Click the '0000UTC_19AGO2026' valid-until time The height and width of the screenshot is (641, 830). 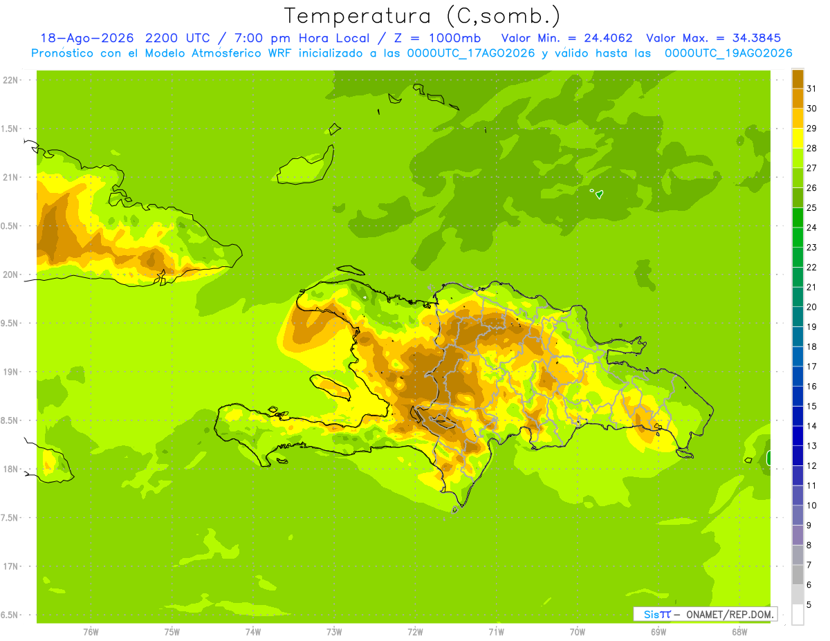click(x=728, y=53)
